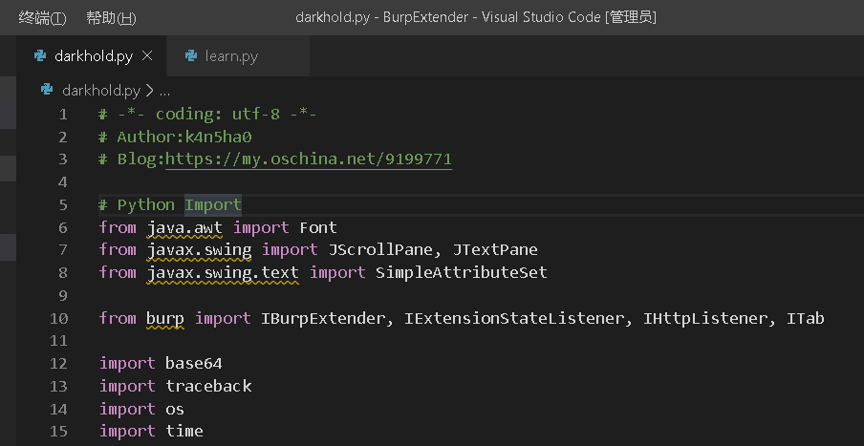Click the breadcrumb chevron separator
Viewport: 864px width, 446px height.
click(149, 90)
